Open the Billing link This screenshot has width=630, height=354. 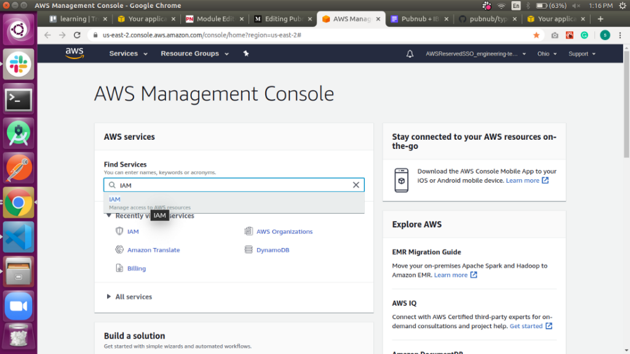tap(137, 268)
